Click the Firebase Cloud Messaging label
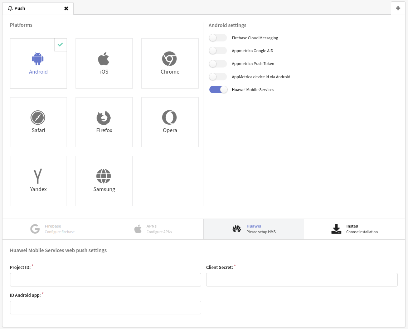Screen dimensions: 408x329 (x=255, y=38)
